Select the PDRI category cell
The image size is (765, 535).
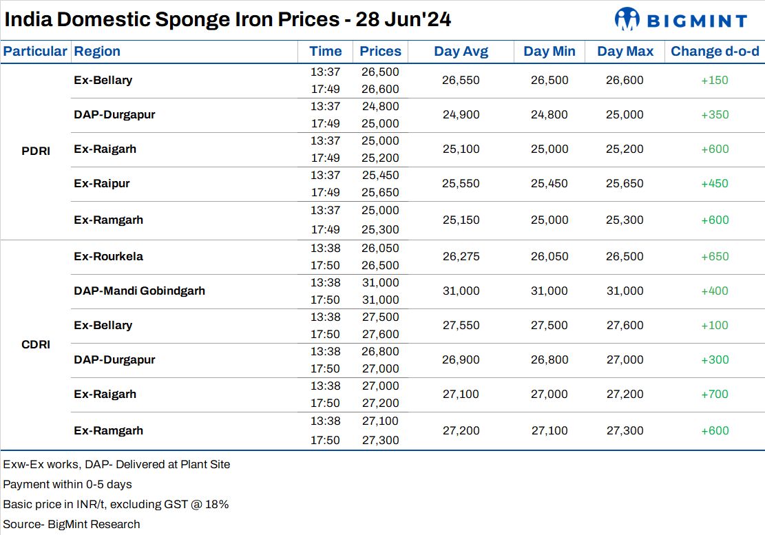coord(36,151)
